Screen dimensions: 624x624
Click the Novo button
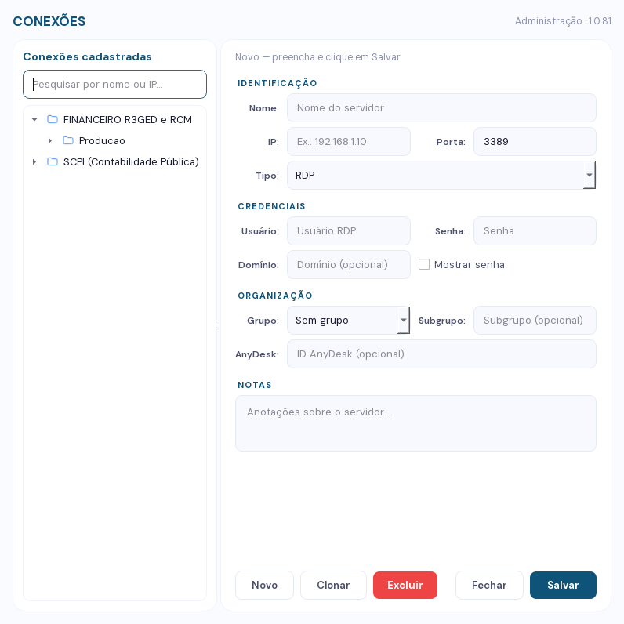pos(264,585)
